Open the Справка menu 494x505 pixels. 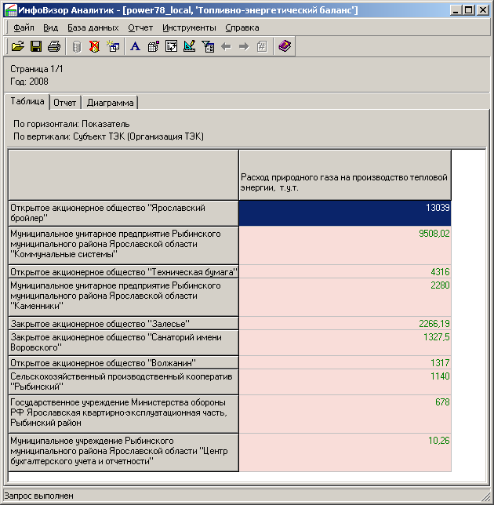pos(242,27)
